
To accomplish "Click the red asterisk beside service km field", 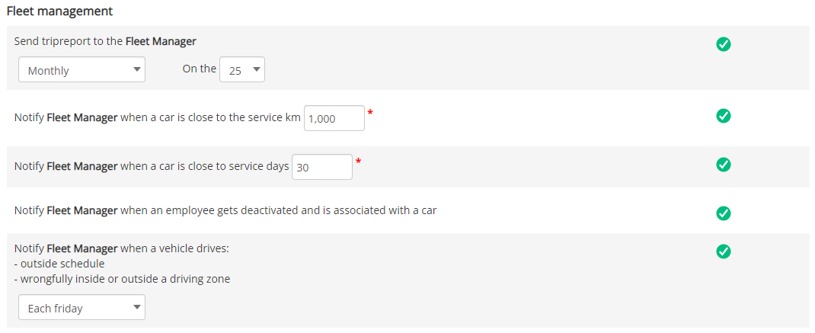I will coord(370,112).
